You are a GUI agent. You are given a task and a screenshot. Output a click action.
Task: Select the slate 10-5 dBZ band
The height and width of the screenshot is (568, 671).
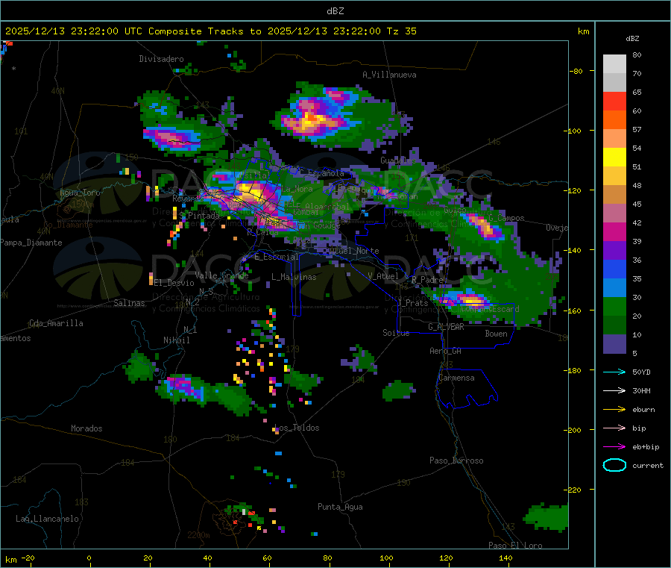[x=614, y=344]
